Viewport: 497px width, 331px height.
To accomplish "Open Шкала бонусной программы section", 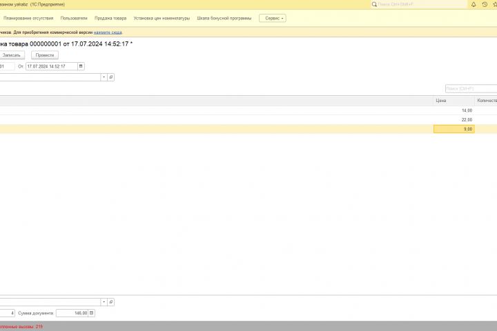I will tap(224, 19).
